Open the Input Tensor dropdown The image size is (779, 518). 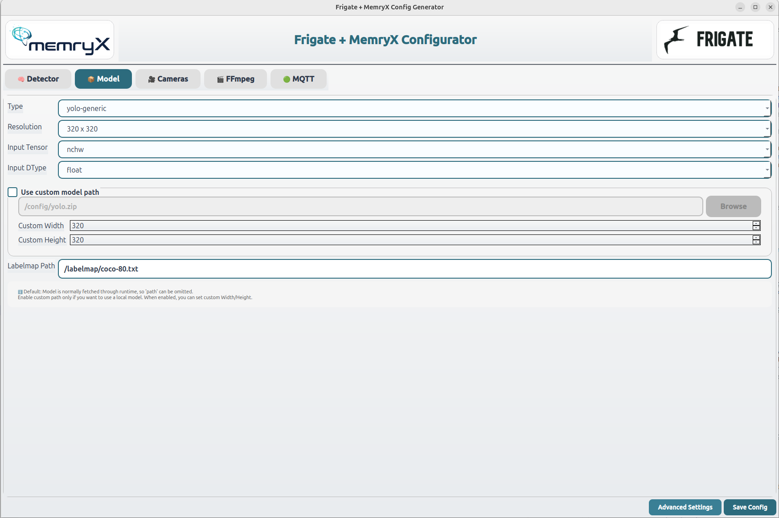(x=414, y=149)
